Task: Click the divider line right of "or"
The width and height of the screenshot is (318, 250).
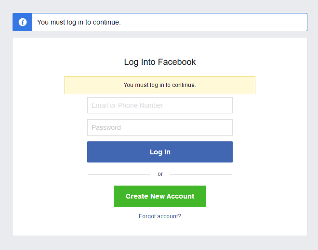Action: click(x=201, y=174)
